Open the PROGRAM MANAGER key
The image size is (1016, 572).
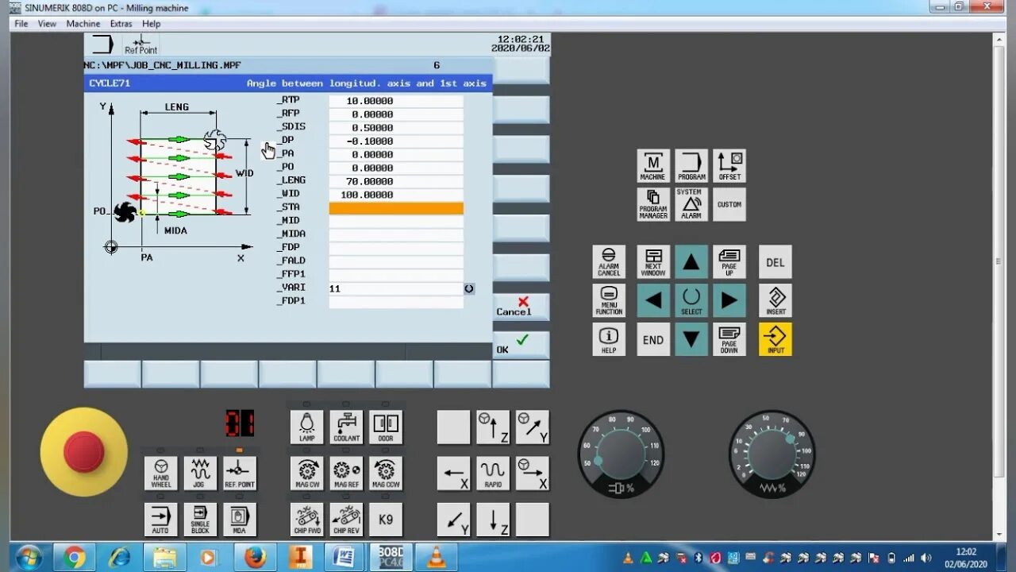[x=653, y=204]
